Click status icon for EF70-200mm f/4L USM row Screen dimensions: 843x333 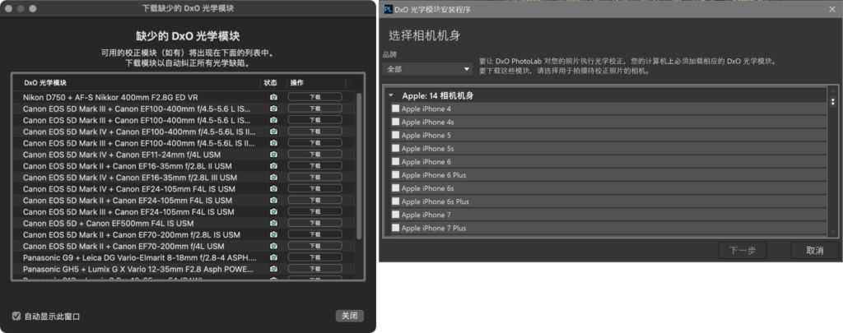coord(273,246)
